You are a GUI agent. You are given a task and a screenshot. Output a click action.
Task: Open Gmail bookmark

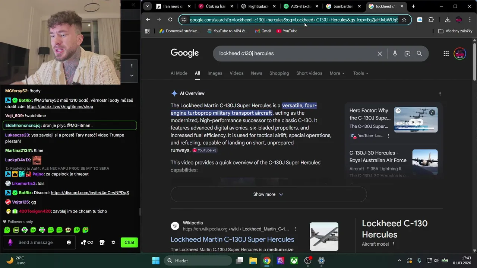(263, 31)
